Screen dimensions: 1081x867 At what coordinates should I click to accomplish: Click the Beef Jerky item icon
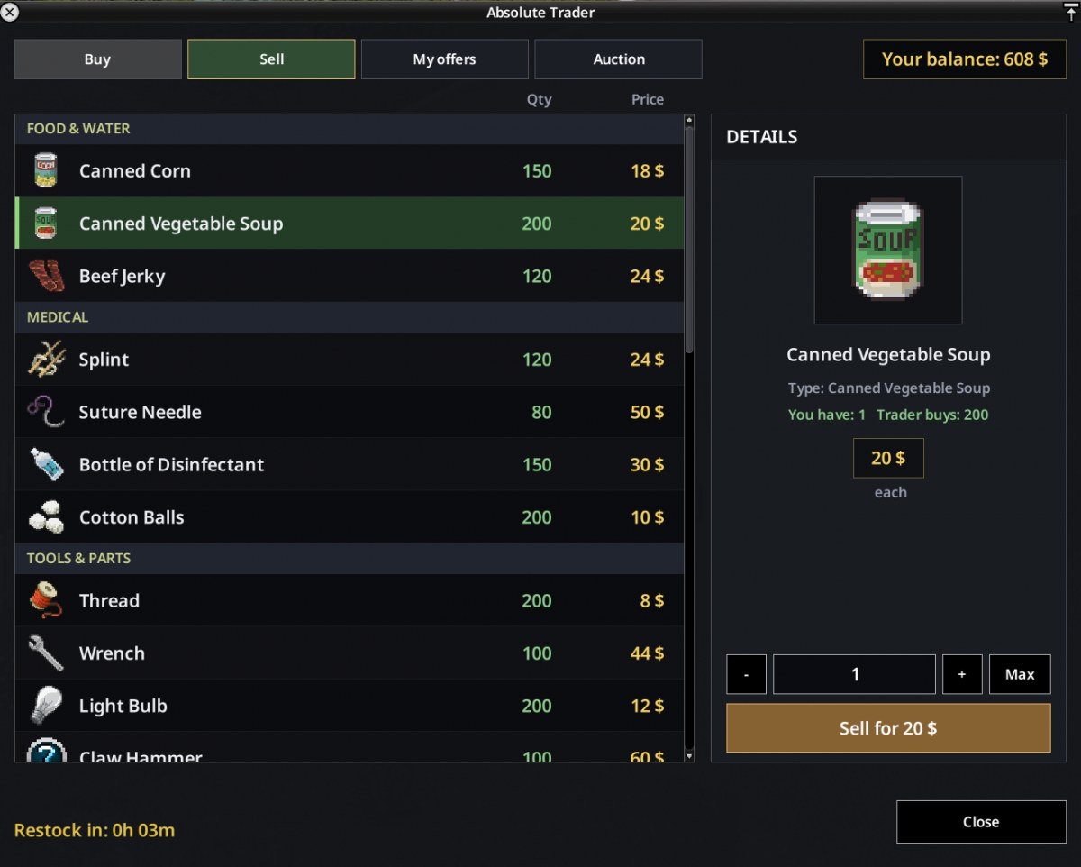coord(45,276)
